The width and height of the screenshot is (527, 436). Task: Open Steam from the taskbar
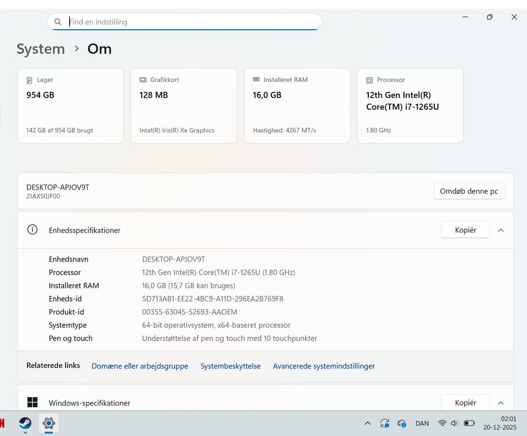(25, 423)
